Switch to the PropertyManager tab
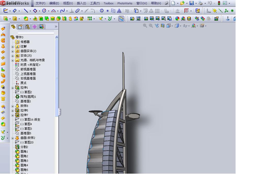The image size is (277, 180). (20, 27)
